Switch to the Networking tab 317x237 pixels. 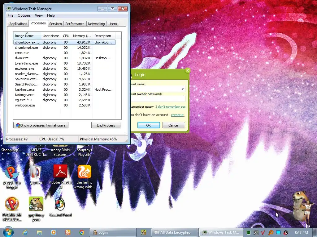[x=96, y=24]
